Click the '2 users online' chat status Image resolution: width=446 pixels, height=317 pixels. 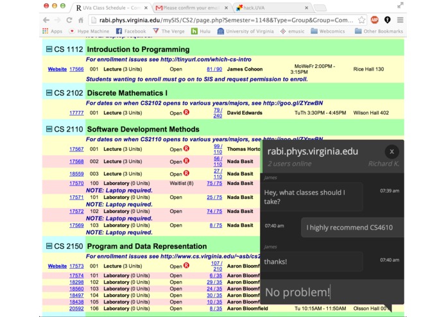point(289,164)
